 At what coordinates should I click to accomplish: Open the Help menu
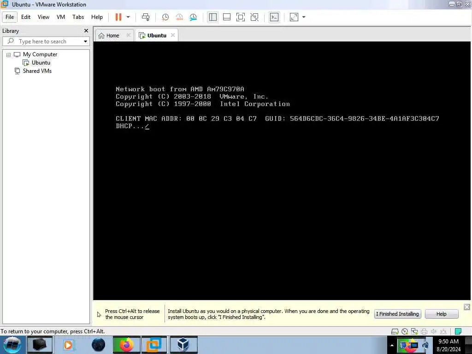point(97,17)
